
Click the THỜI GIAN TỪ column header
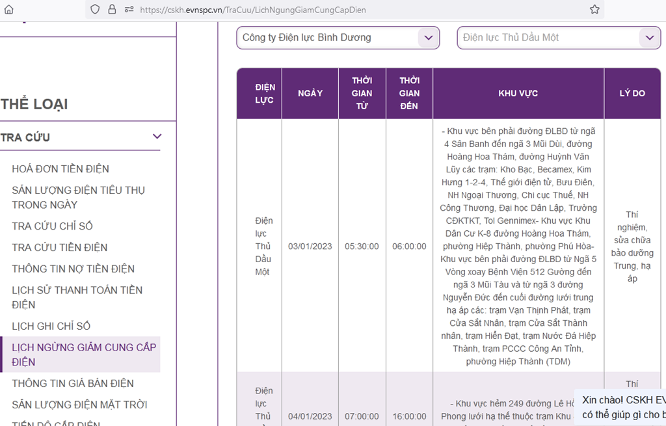click(362, 94)
